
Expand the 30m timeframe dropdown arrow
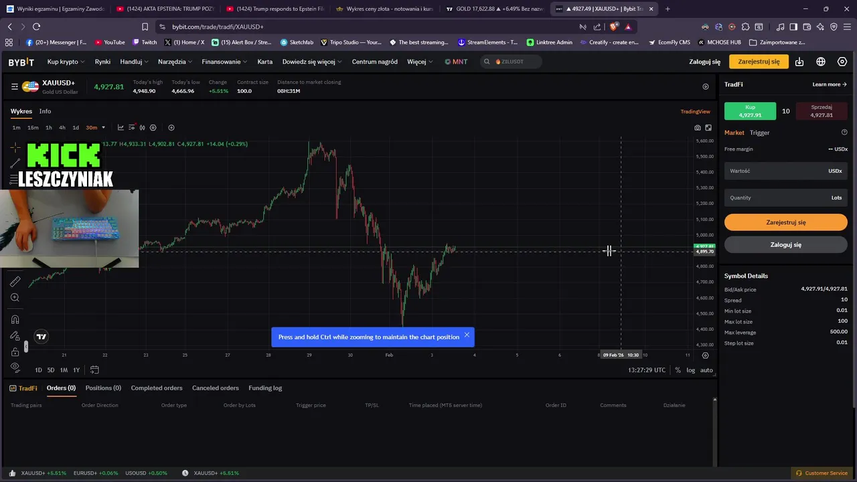tap(103, 127)
